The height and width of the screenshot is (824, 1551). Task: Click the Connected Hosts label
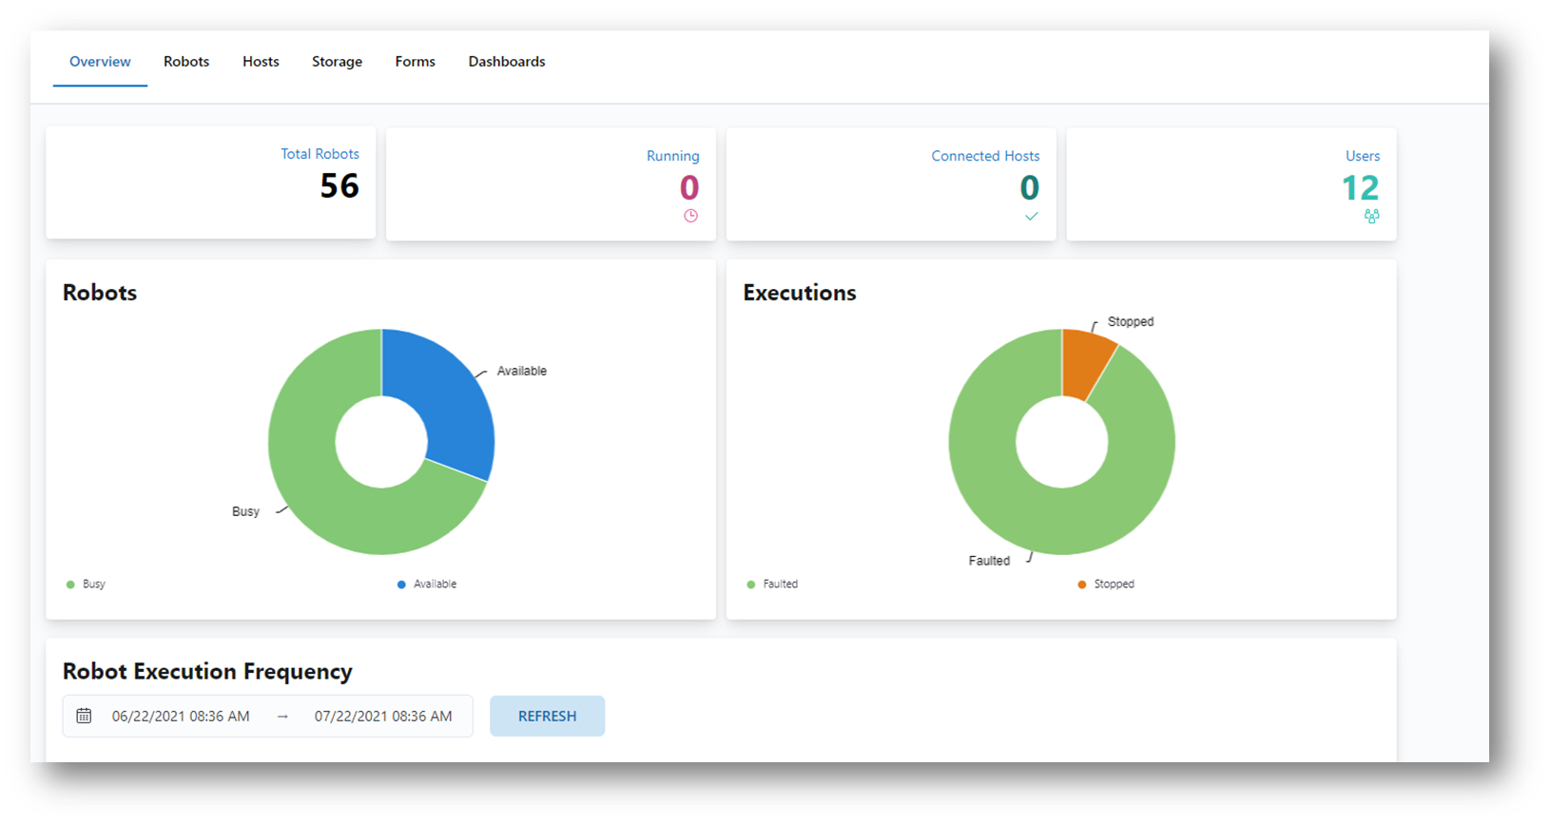985,156
